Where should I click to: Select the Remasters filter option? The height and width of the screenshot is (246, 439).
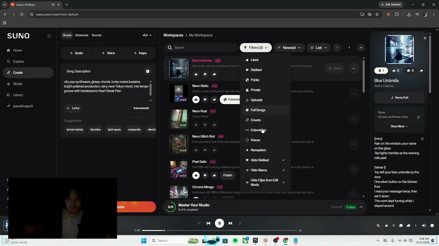(x=265, y=150)
